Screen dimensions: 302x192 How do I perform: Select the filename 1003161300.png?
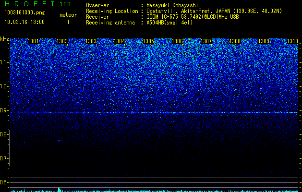coord(25,13)
